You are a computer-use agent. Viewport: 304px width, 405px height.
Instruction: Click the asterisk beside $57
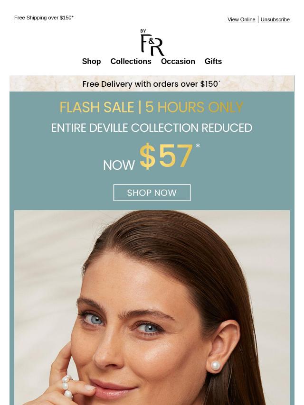click(x=198, y=146)
